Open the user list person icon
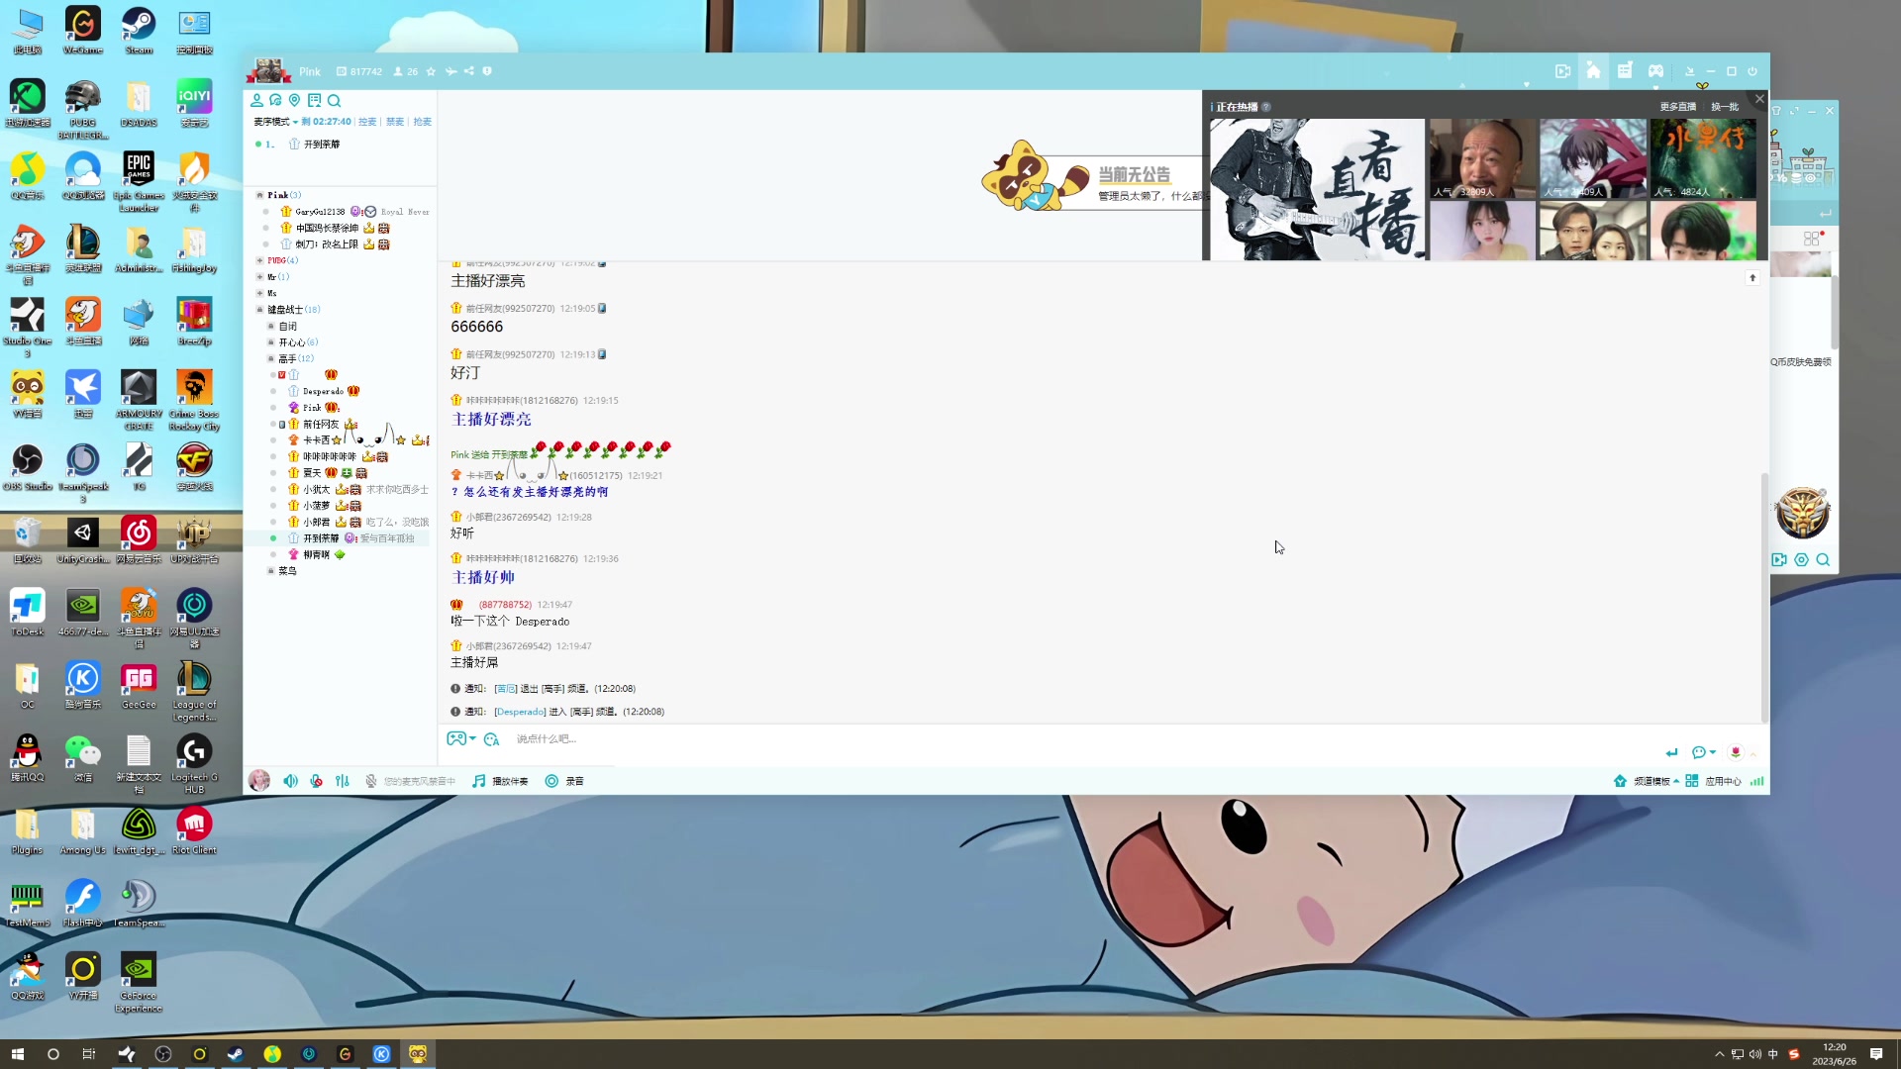1901x1069 pixels. [x=256, y=100]
